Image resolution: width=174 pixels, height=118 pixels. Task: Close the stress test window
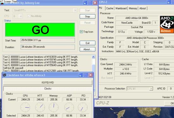tap(95, 3)
